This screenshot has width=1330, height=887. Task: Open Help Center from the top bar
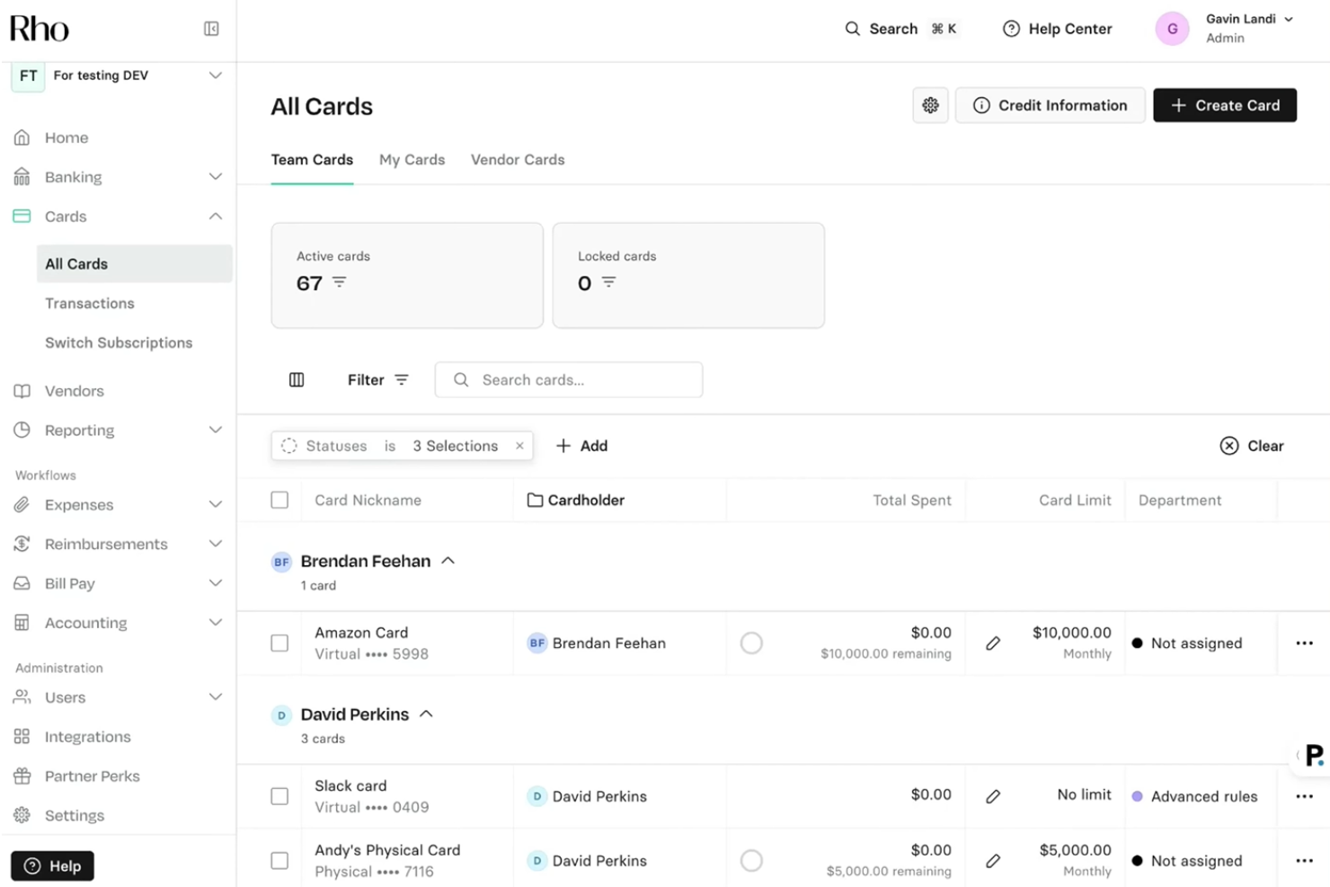[x=1057, y=28]
